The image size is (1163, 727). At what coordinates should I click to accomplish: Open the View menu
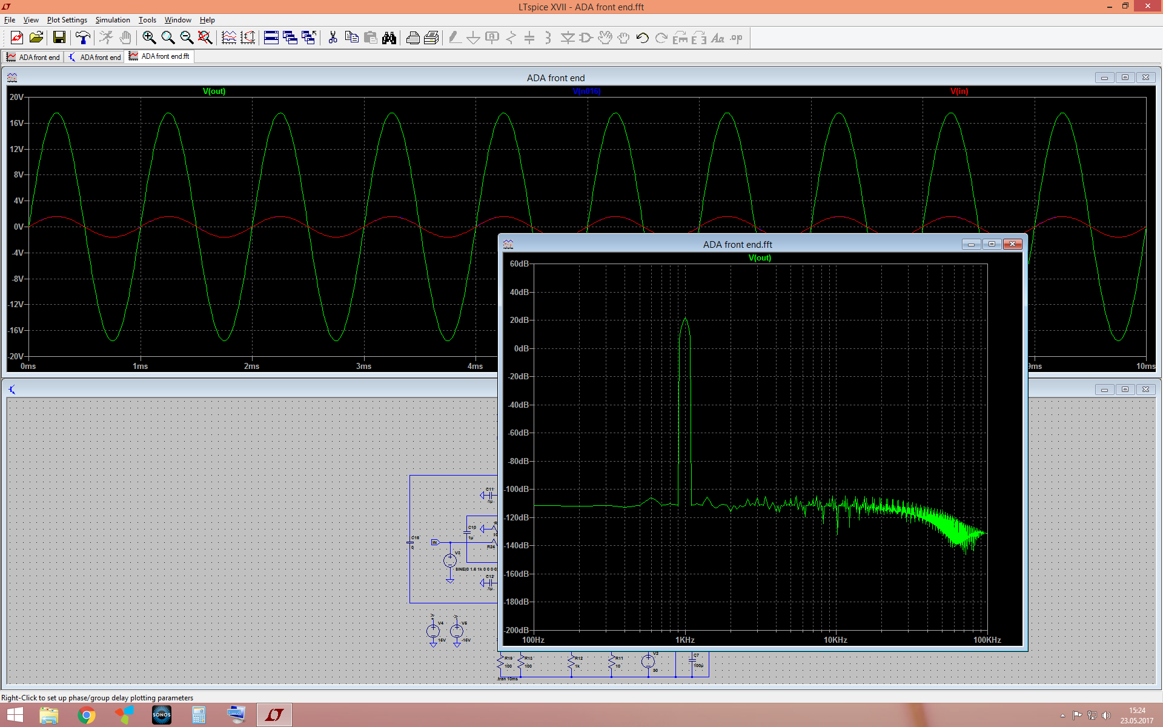pos(31,20)
